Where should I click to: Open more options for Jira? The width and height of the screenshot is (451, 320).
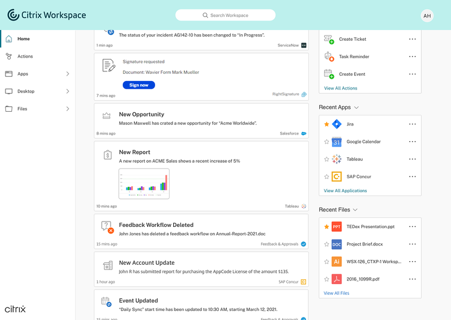[413, 124]
